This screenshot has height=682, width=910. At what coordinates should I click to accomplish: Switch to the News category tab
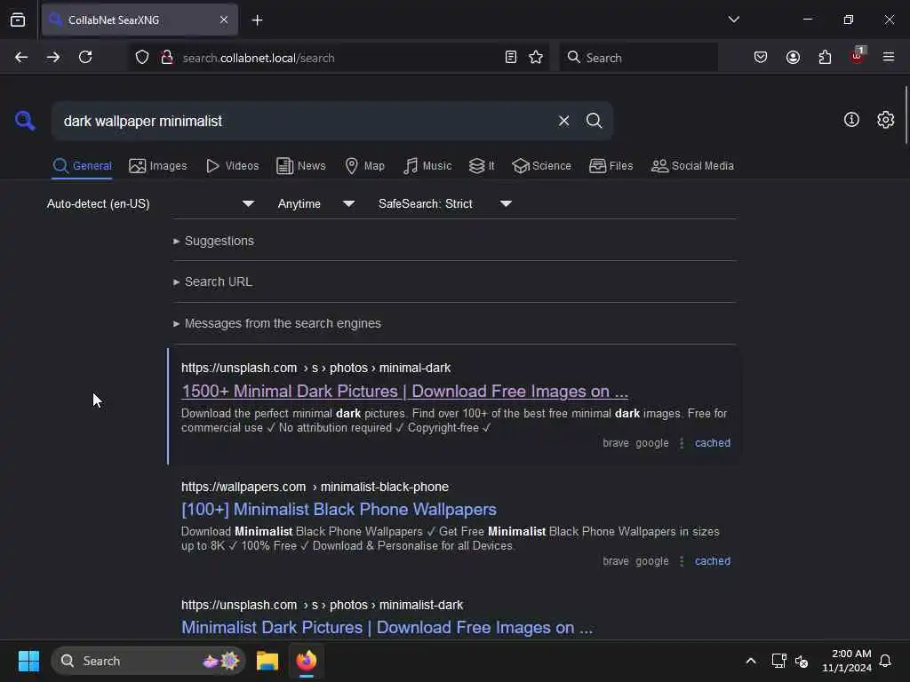(301, 166)
